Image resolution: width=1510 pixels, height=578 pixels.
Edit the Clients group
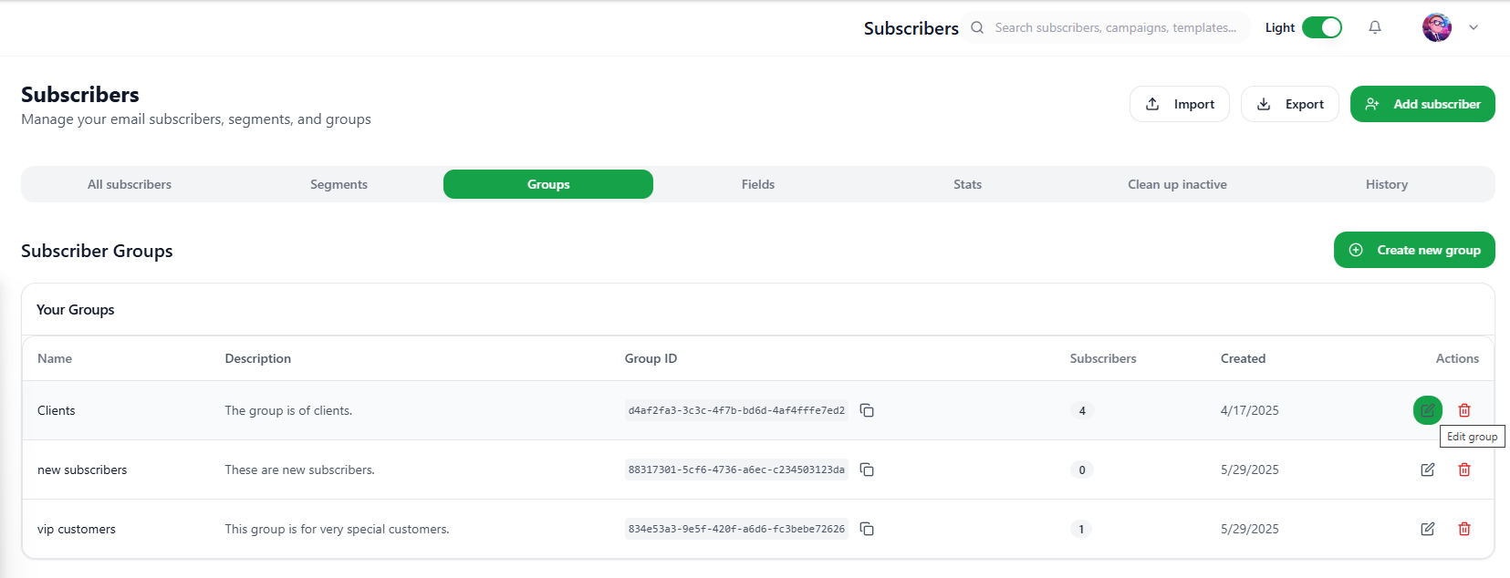tap(1428, 410)
